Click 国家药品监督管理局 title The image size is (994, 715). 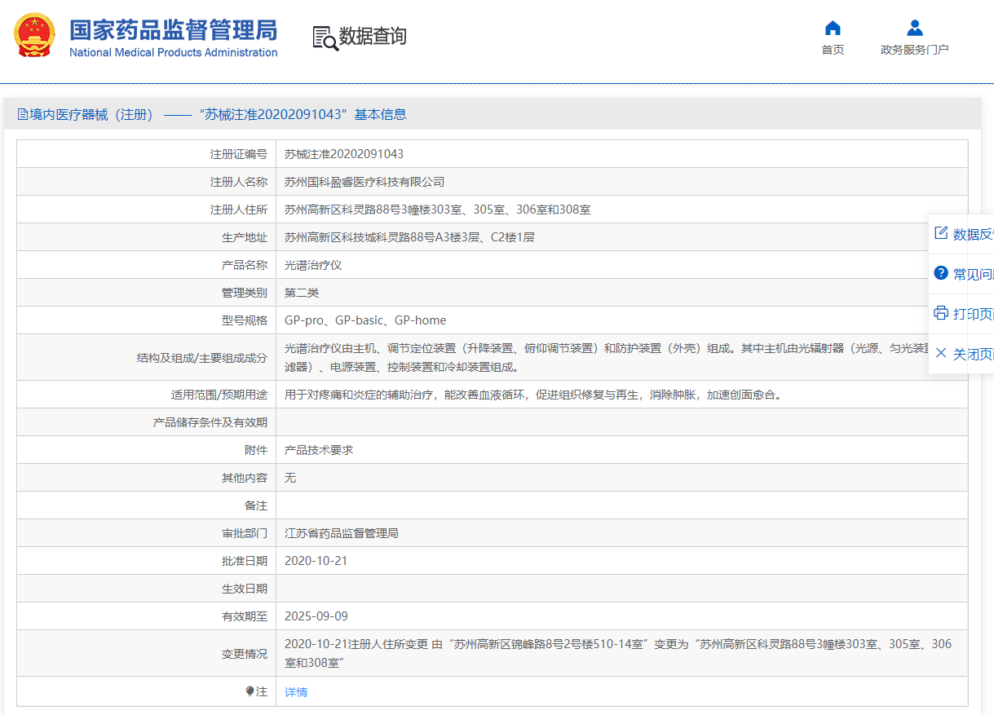point(173,30)
